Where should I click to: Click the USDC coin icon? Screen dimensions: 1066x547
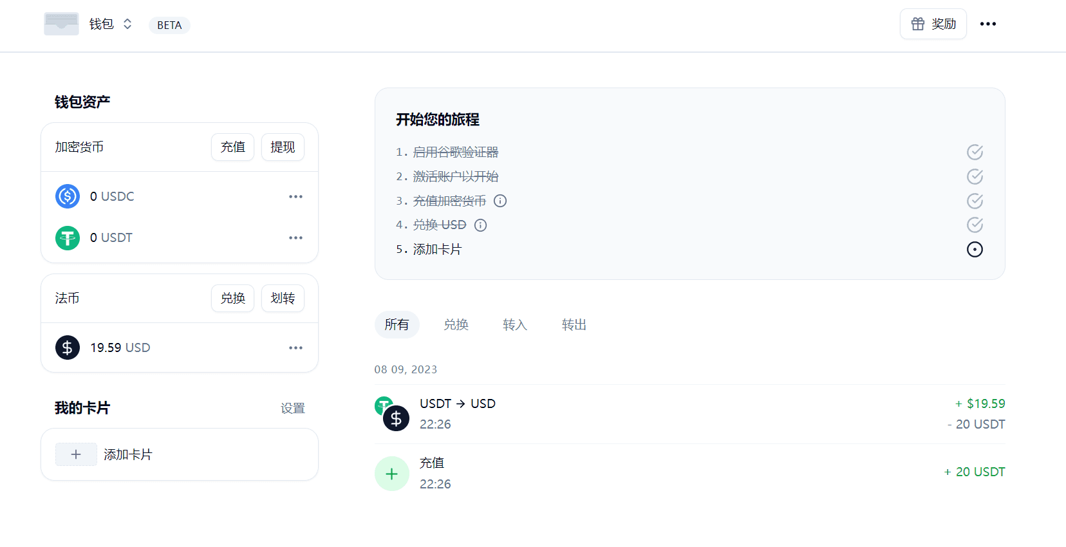[x=67, y=196]
